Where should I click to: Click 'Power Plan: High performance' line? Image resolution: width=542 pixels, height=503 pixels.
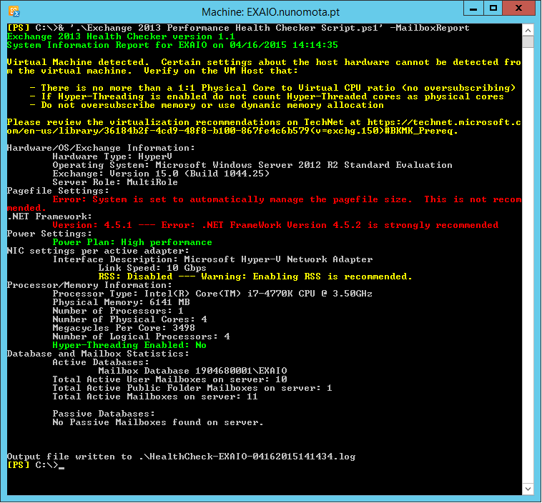tap(132, 242)
